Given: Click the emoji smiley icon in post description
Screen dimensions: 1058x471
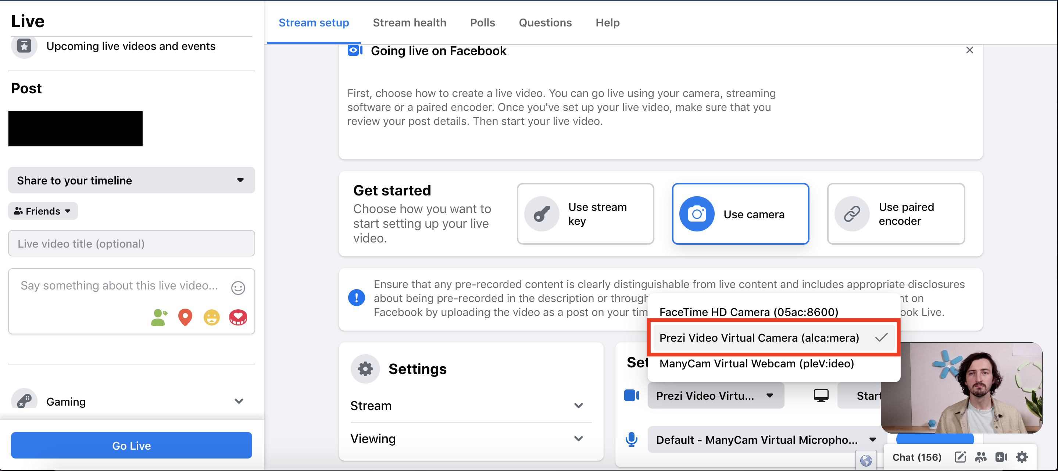Looking at the screenshot, I should pyautogui.click(x=238, y=288).
